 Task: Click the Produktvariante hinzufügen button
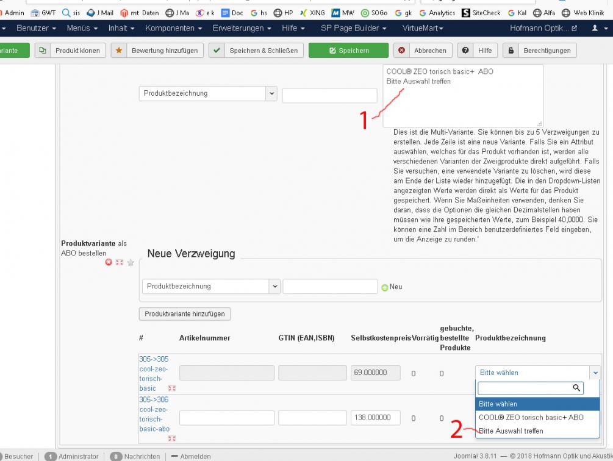pyautogui.click(x=184, y=314)
